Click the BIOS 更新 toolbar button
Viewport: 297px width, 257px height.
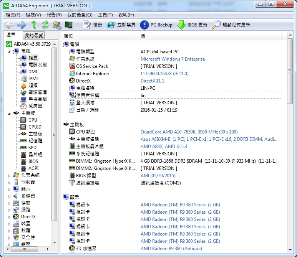click(x=192, y=25)
